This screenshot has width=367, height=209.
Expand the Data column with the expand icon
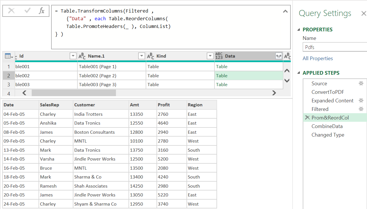point(278,56)
